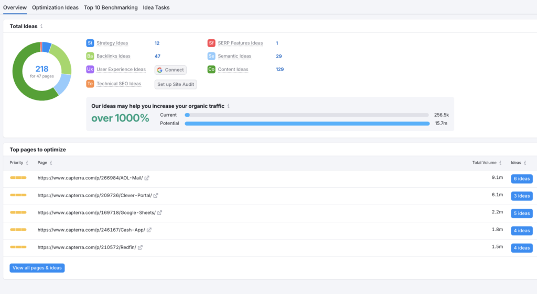Viewport: 537px width, 294px height.
Task: Click the info icon beside Total Ideas
Action: (x=41, y=26)
